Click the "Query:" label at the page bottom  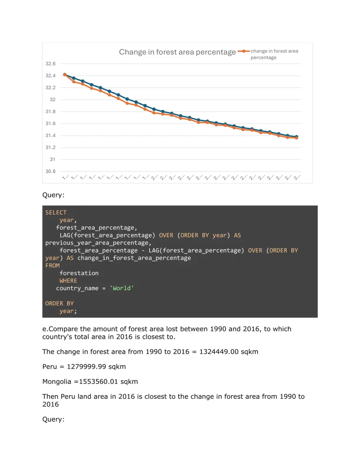53,419
